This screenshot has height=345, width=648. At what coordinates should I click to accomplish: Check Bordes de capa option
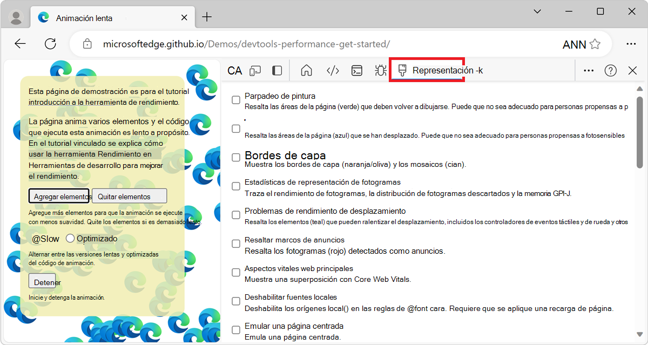235,157
